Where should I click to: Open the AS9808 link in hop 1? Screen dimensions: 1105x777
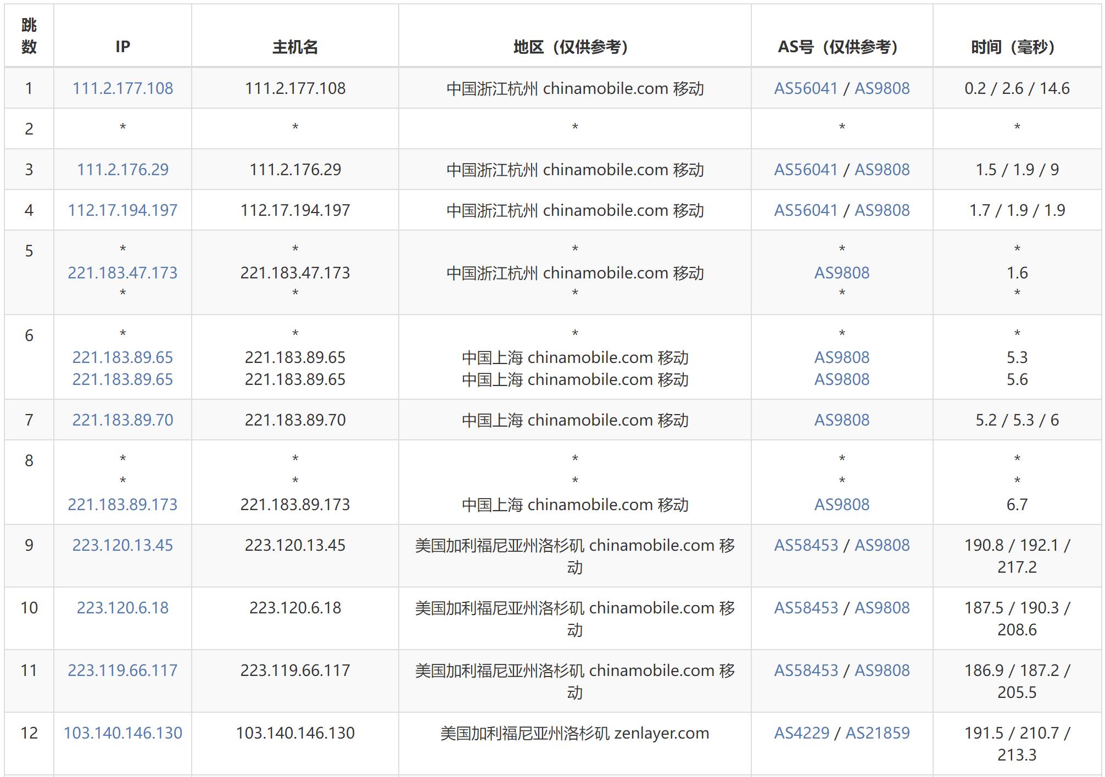pyautogui.click(x=882, y=88)
